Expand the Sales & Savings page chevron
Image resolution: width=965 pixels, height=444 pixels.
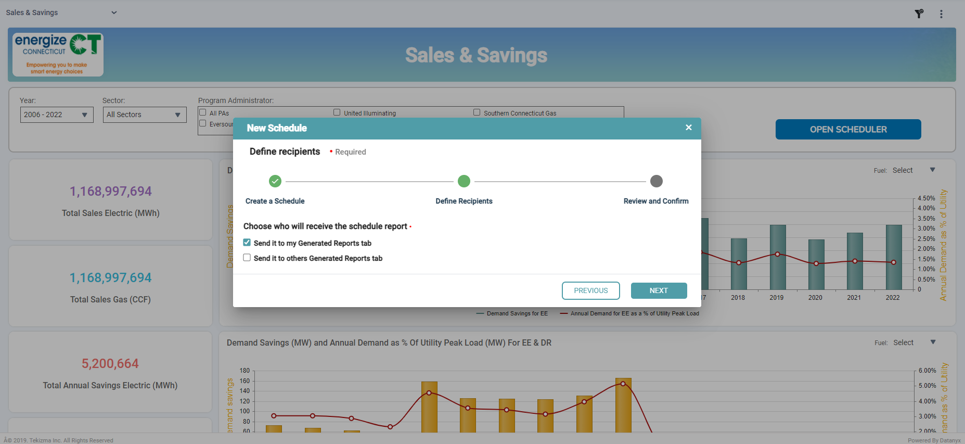(x=114, y=12)
